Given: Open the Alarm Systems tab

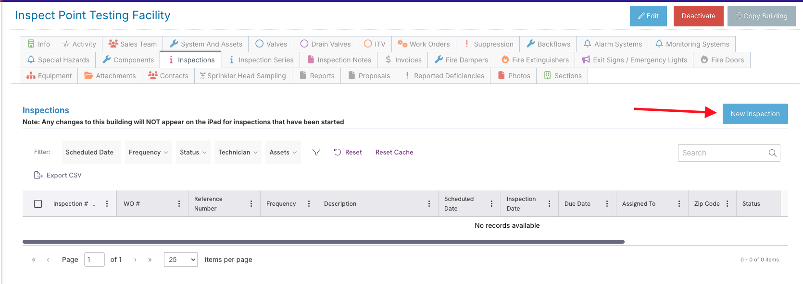Looking at the screenshot, I should (613, 44).
